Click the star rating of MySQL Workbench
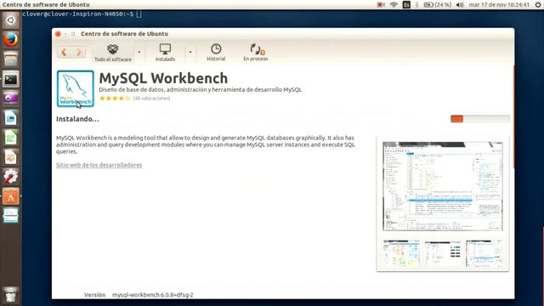 [115, 99]
